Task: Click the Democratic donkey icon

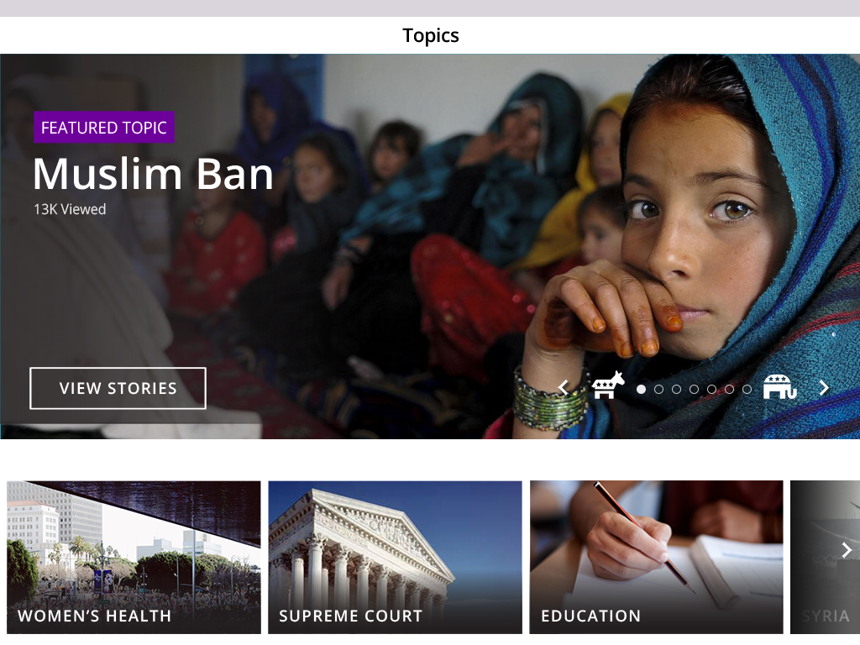Action: tap(608, 385)
